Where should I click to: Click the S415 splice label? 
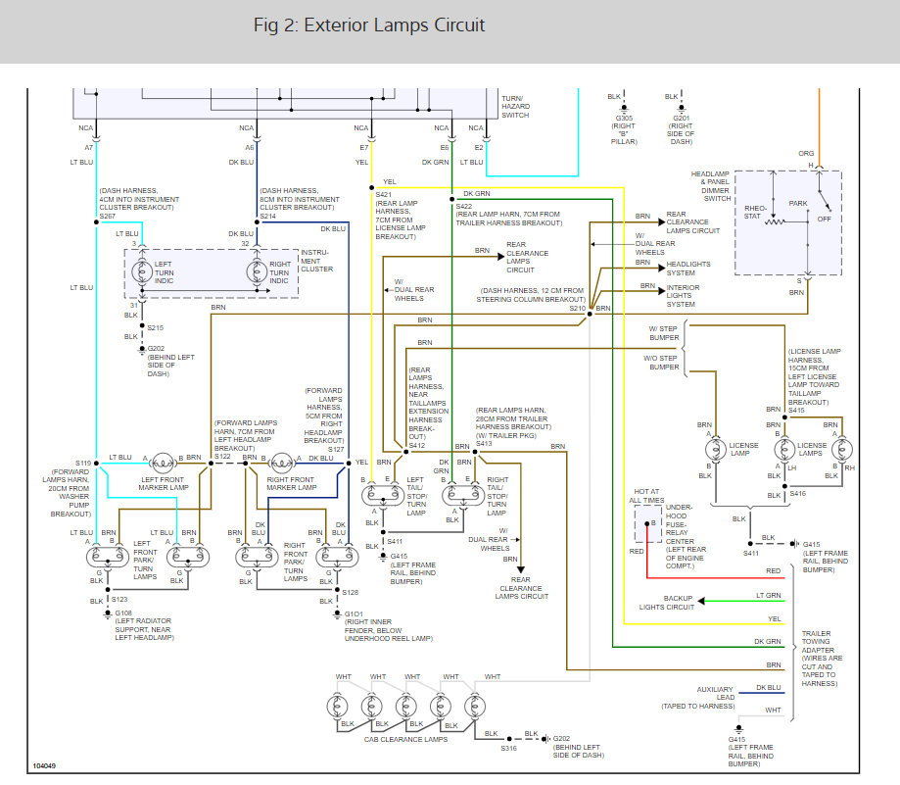point(796,411)
